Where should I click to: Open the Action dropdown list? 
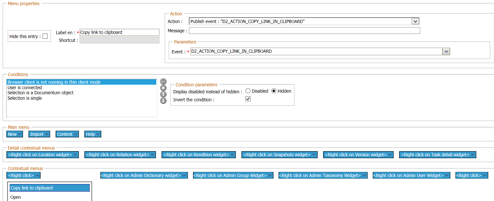tap(415, 21)
